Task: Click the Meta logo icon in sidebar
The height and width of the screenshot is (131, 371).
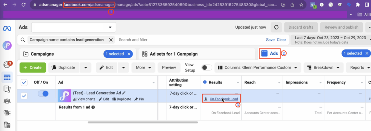Action: pyautogui.click(x=7, y=28)
